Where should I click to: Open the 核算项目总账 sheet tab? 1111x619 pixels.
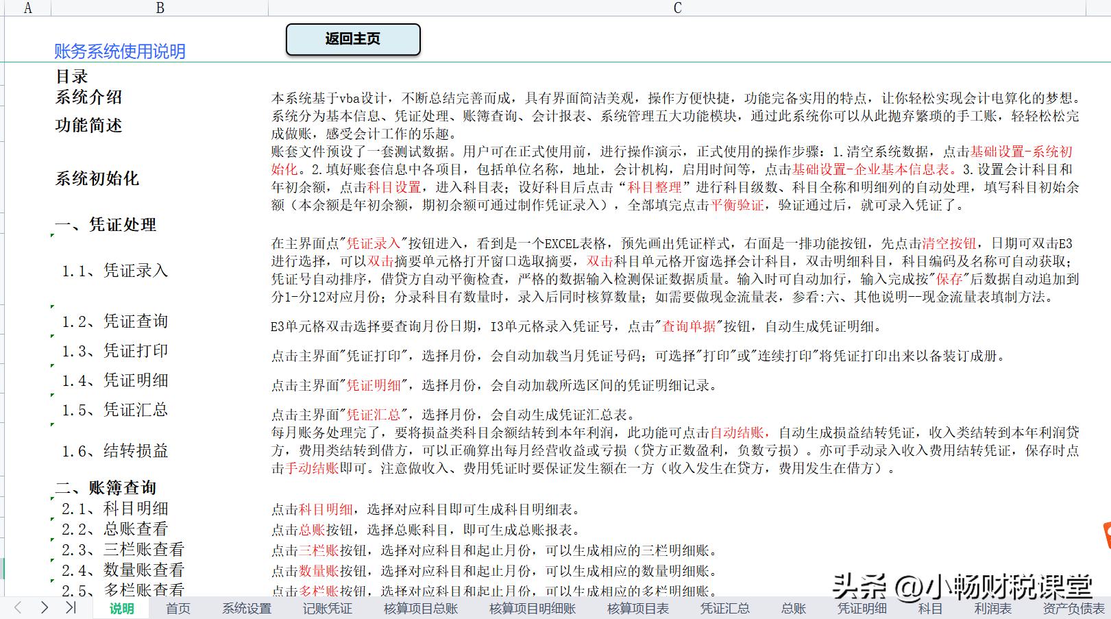420,608
